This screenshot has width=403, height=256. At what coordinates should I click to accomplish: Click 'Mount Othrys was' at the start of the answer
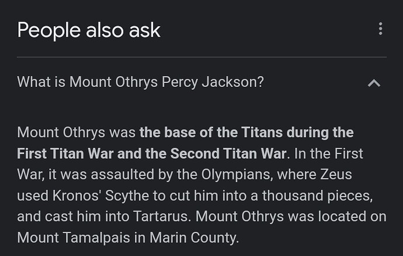pyautogui.click(x=76, y=132)
